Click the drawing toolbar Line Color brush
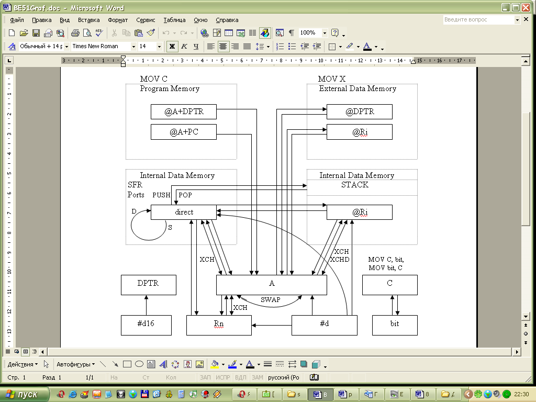536x402 pixels. pyautogui.click(x=232, y=364)
